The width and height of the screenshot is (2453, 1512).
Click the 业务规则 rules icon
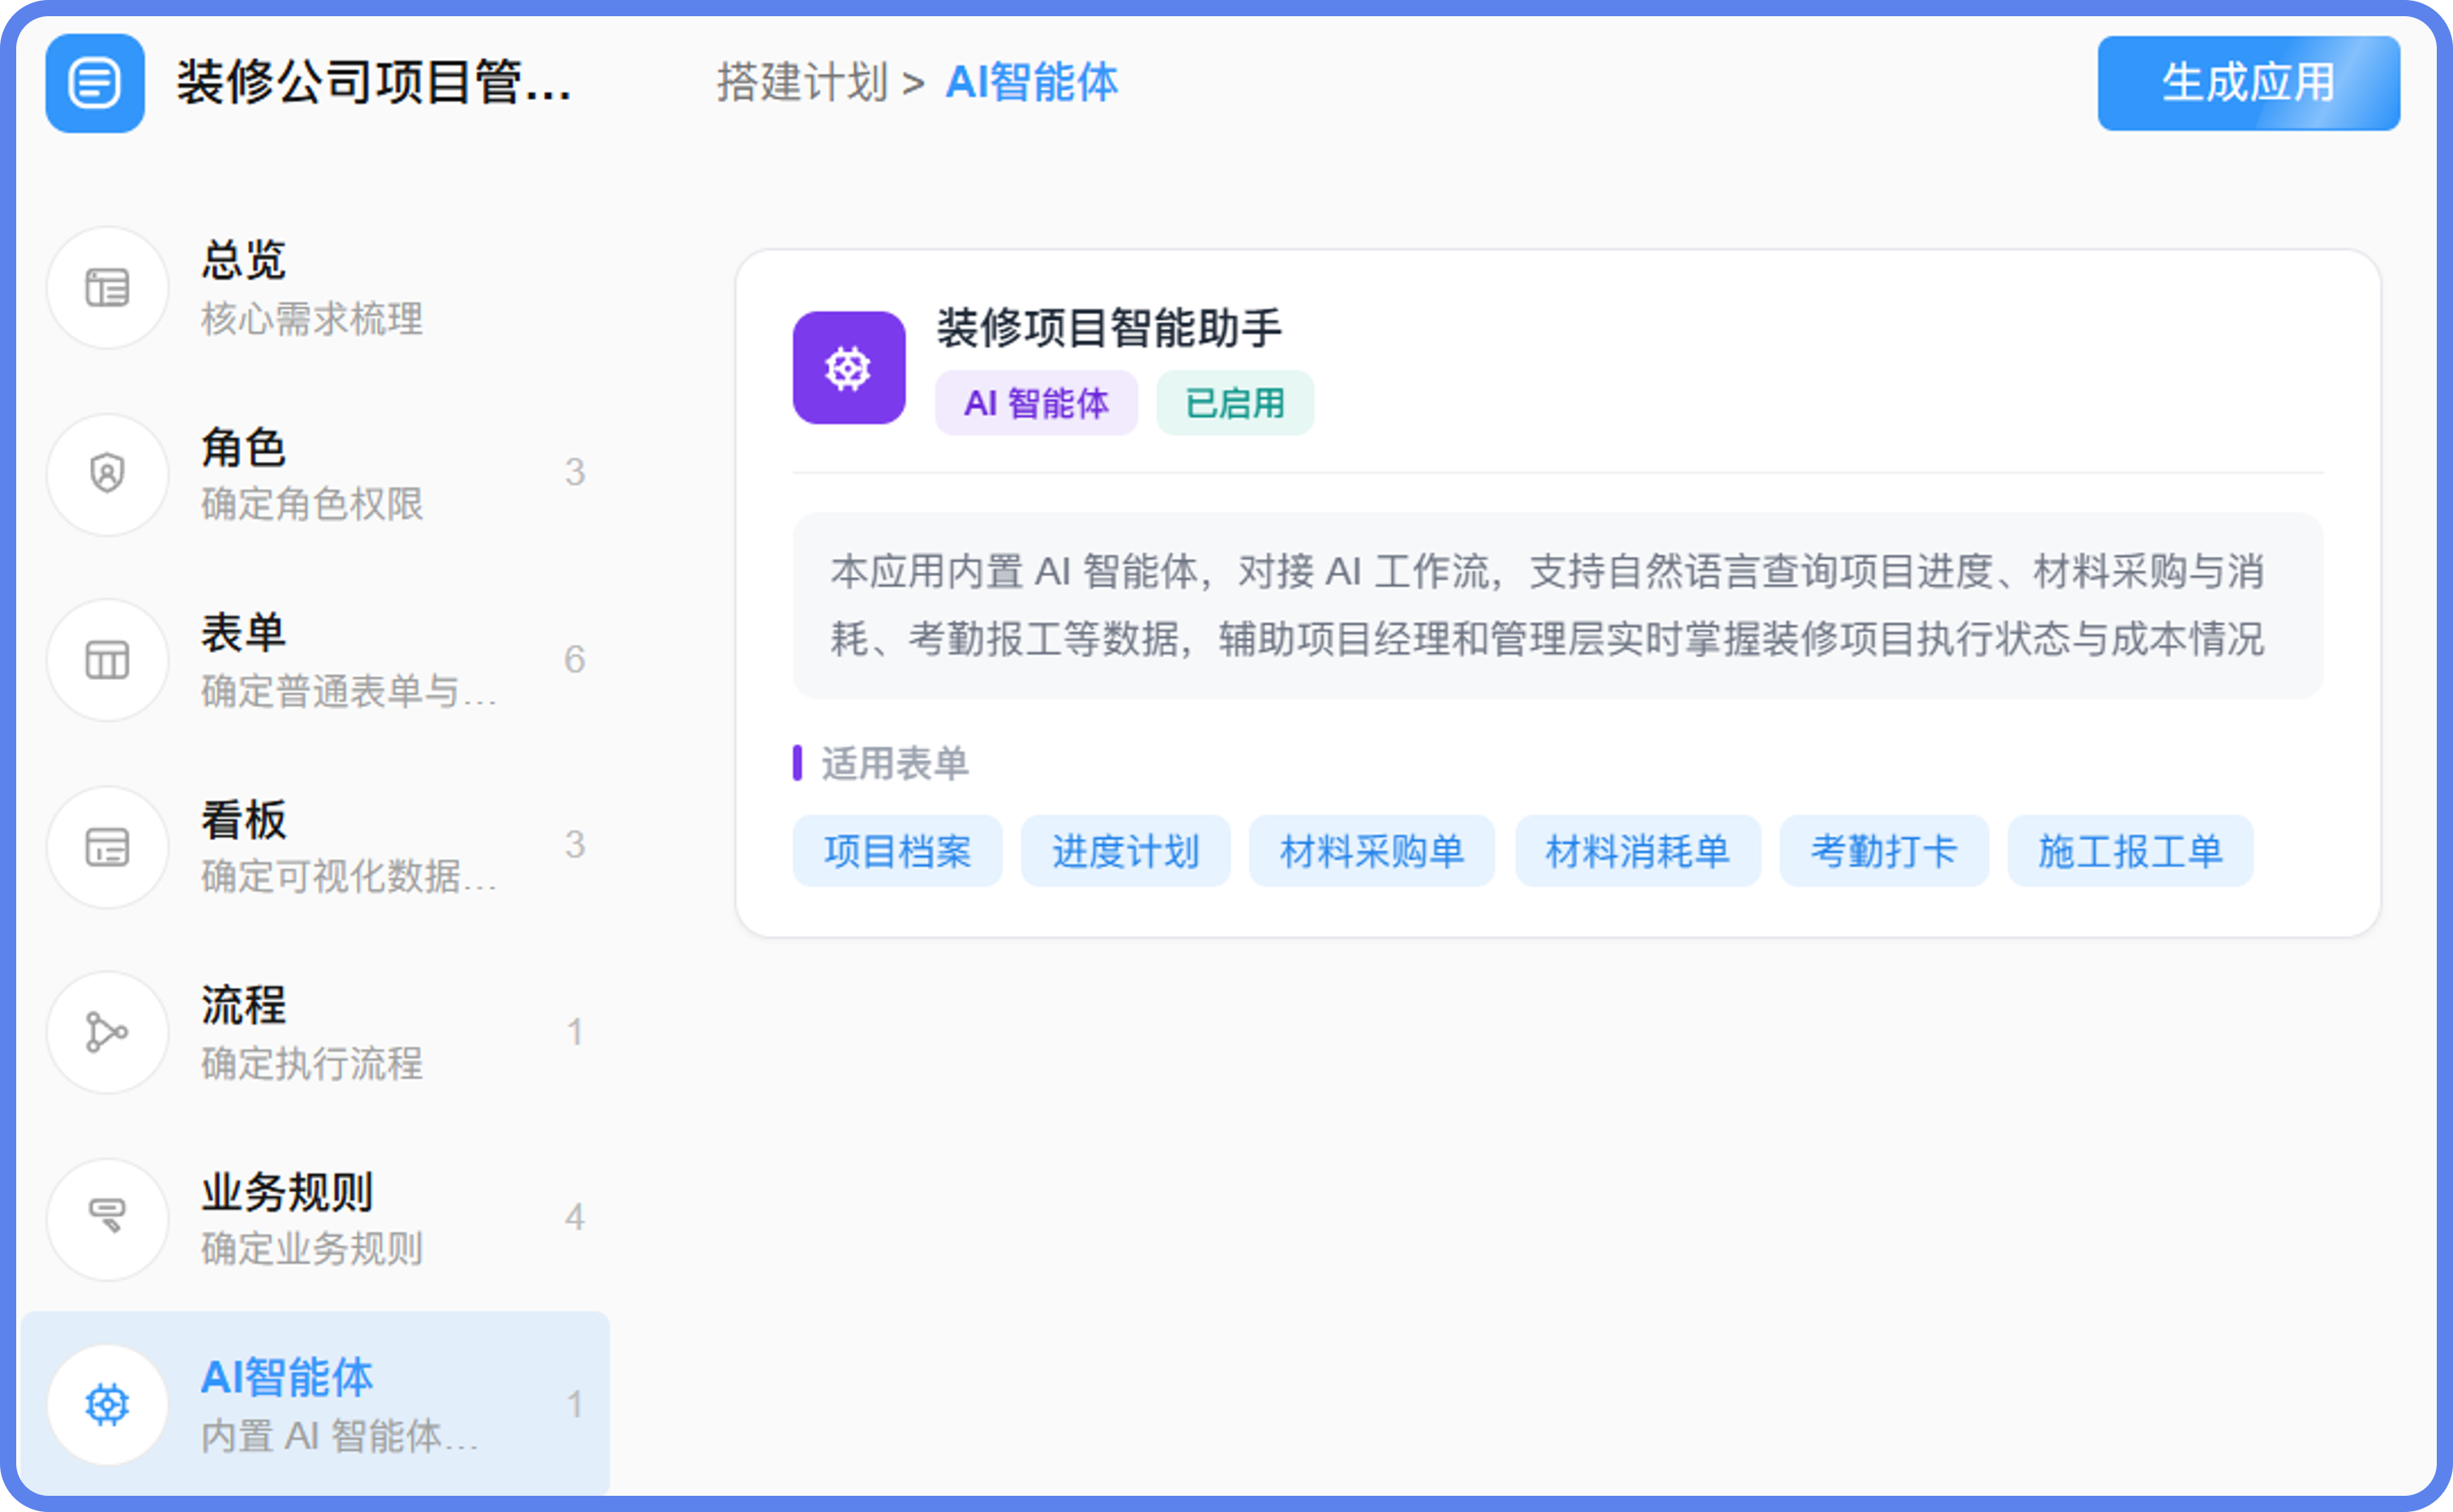107,1218
